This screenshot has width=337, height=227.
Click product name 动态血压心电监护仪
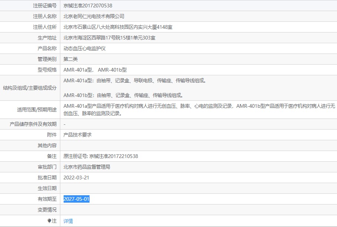[x=84, y=48]
